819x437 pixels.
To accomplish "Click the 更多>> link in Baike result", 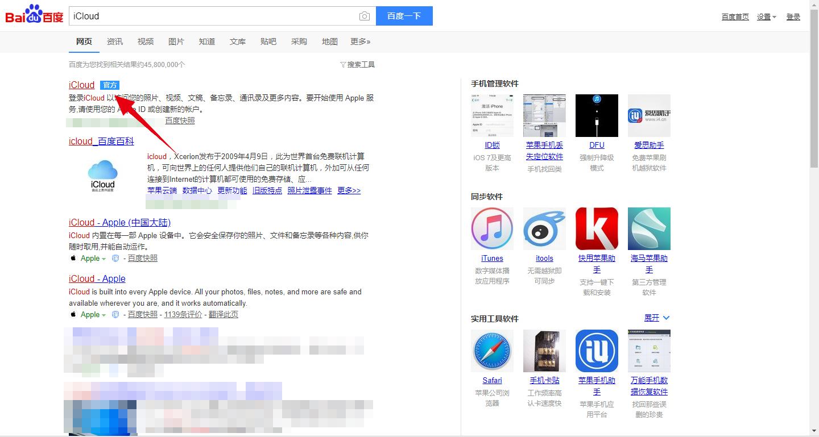I will (x=349, y=190).
